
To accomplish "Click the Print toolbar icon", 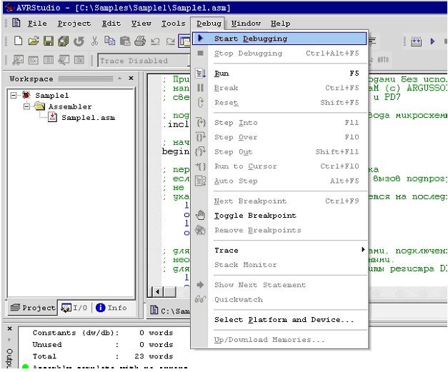I will [x=140, y=41].
